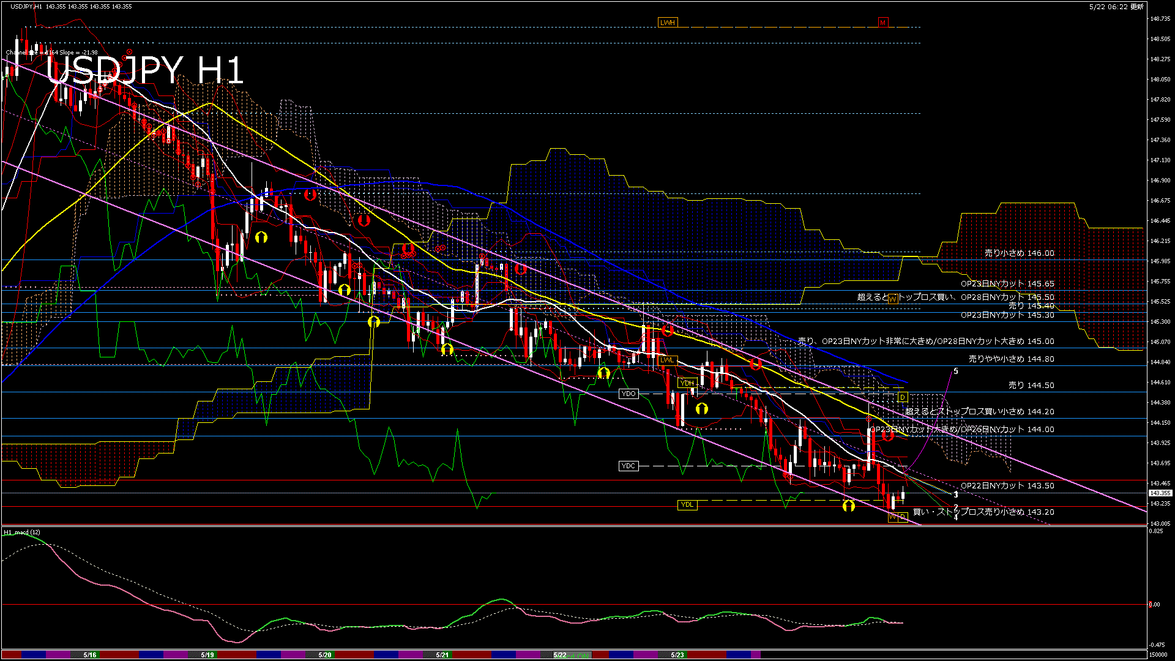Click the 0.00 MACD zero-line value
Screen dimensions: 1175x661
point(1155,605)
